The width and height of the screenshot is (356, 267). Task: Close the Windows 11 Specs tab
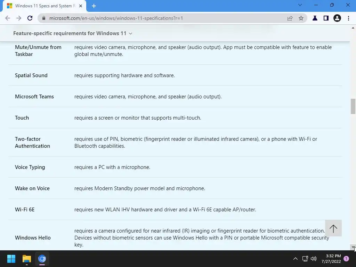coord(81,6)
